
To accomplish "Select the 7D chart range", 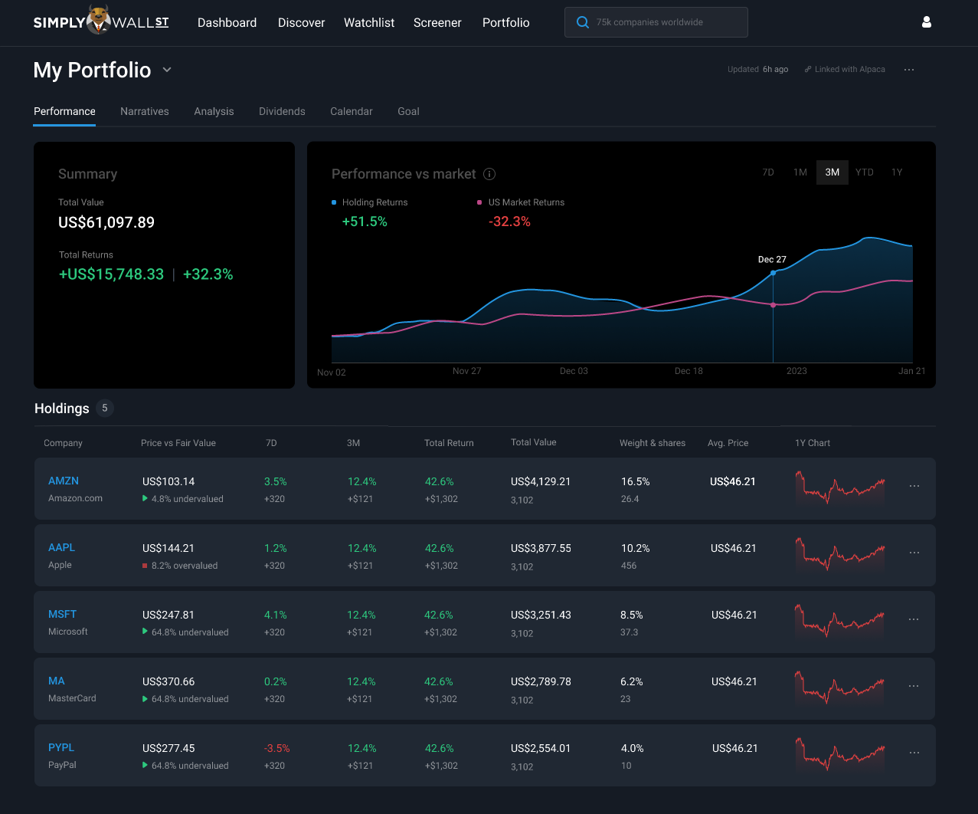I will pos(768,172).
